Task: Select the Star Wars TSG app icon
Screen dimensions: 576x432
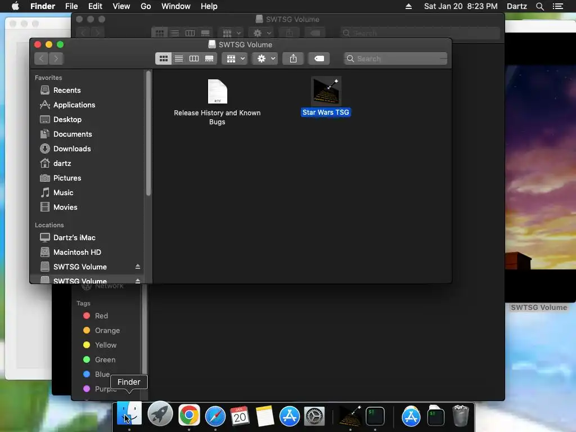Action: tap(326, 96)
